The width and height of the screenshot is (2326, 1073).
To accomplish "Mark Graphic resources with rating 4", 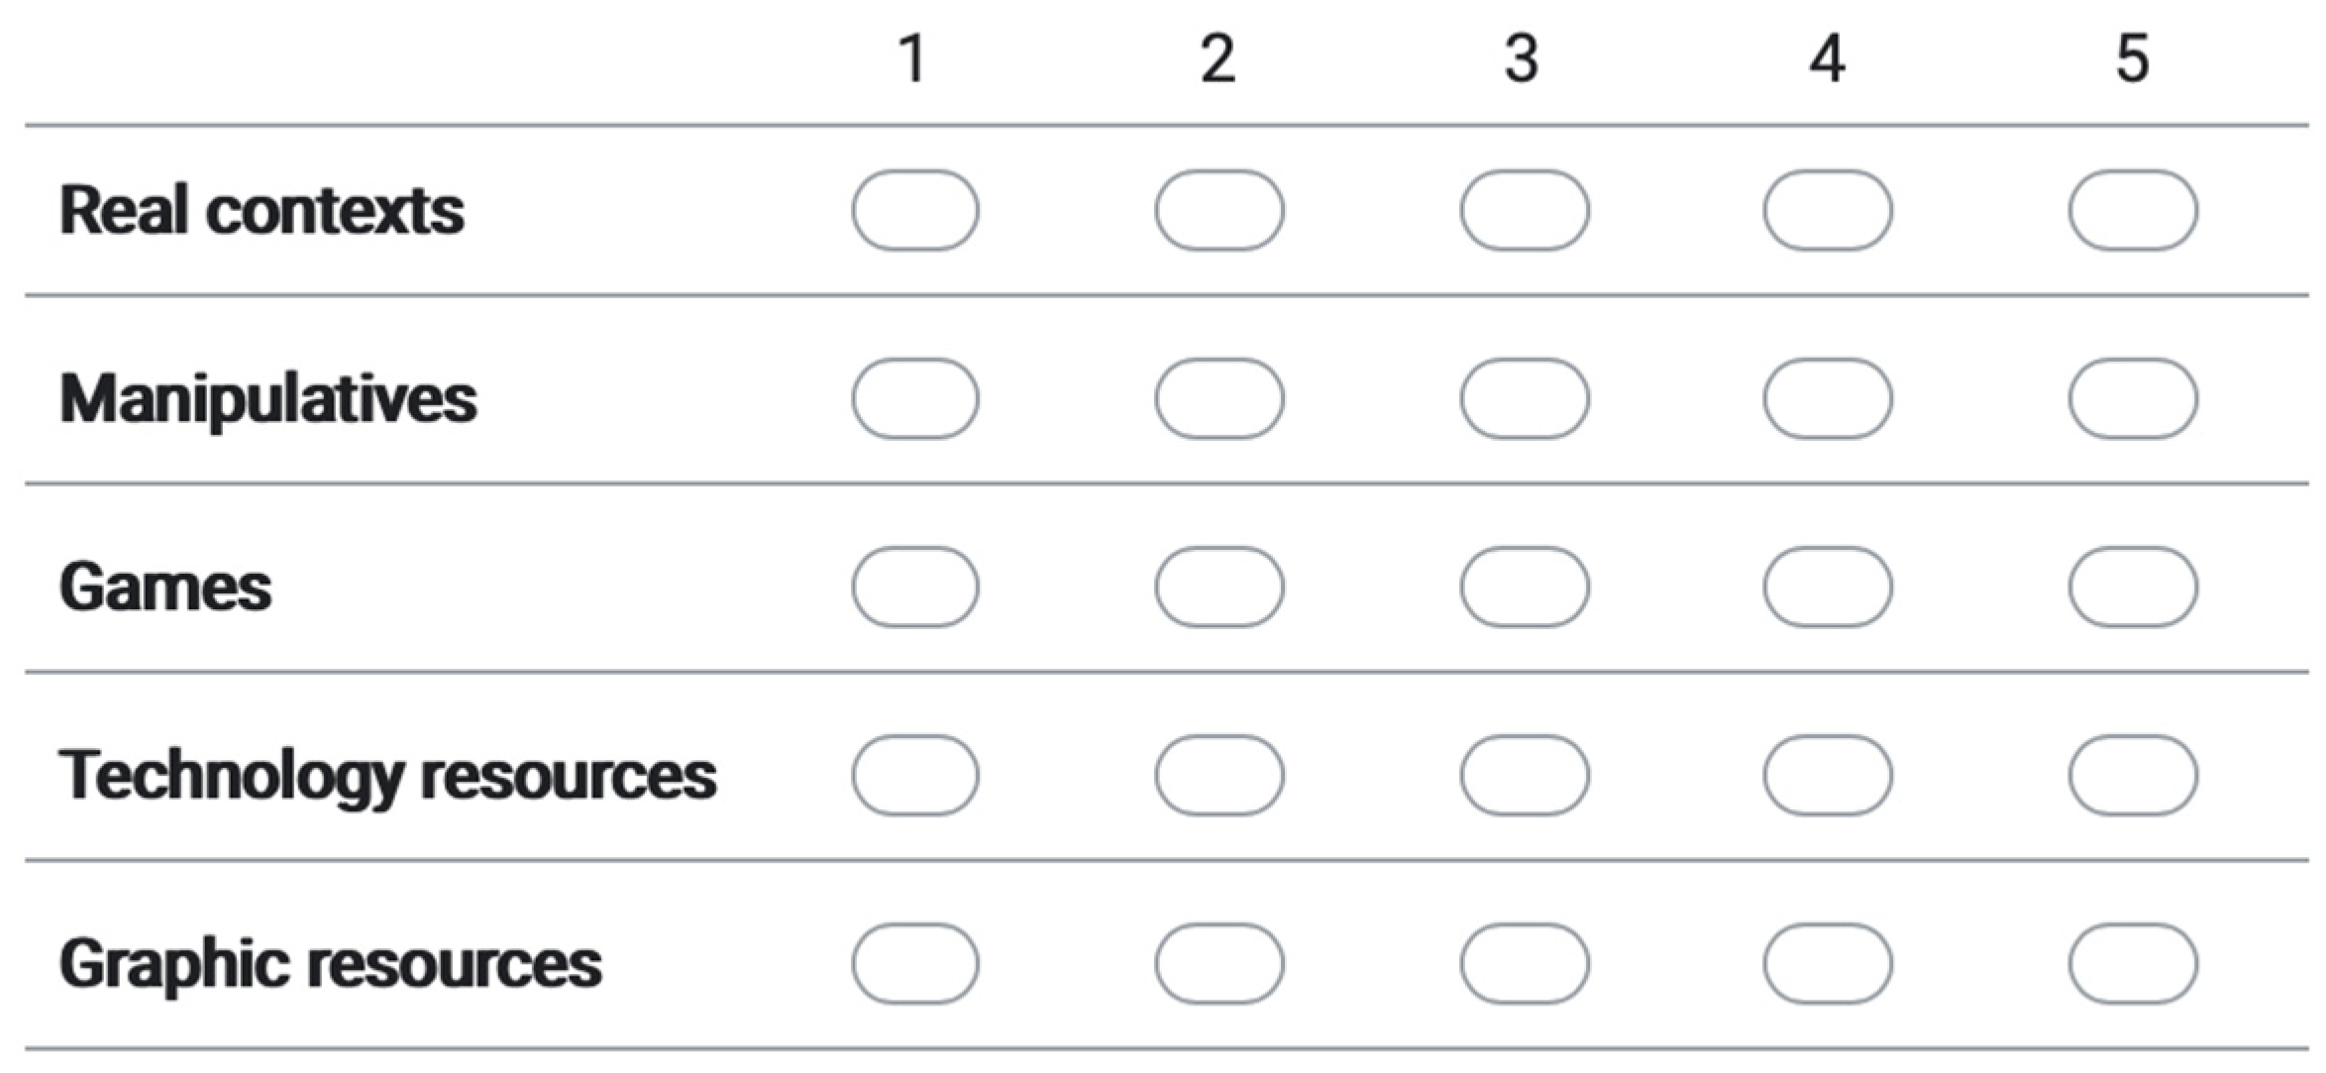I will [1828, 963].
